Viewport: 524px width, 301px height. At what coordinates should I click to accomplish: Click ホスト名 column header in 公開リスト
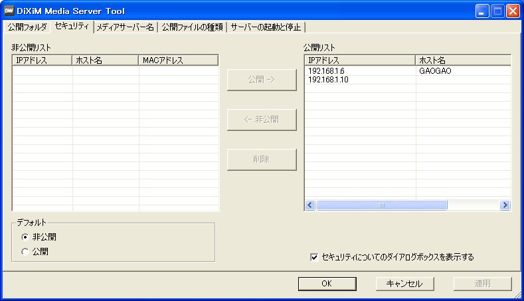tap(463, 60)
